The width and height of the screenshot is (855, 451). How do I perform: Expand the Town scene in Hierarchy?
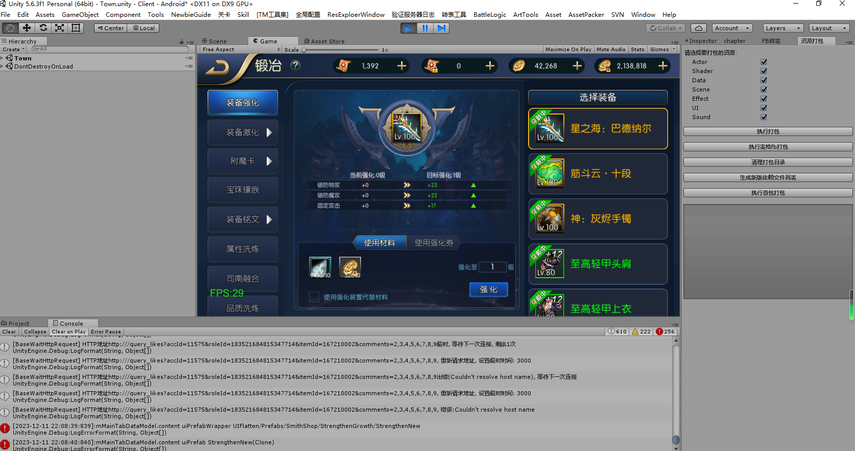(x=2, y=58)
